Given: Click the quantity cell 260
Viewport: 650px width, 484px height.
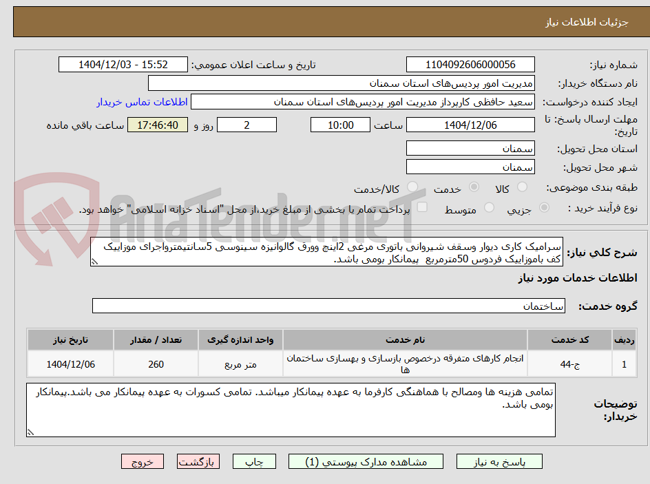Looking at the screenshot, I should [156, 364].
